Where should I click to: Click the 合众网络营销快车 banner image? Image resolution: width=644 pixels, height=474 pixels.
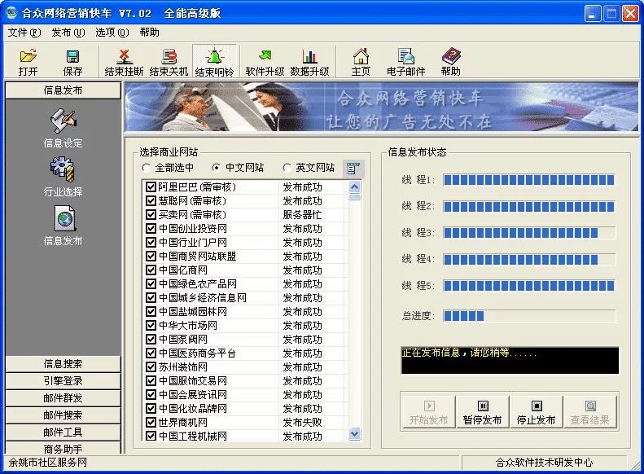tap(381, 107)
